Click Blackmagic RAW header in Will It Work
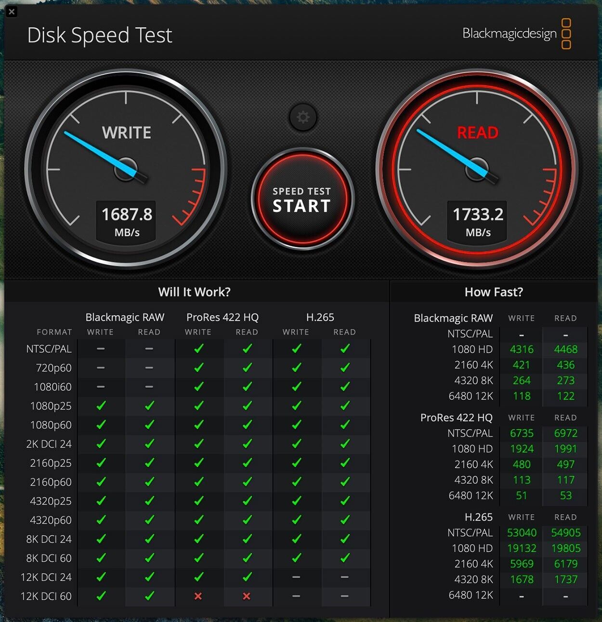The image size is (602, 622). [125, 317]
